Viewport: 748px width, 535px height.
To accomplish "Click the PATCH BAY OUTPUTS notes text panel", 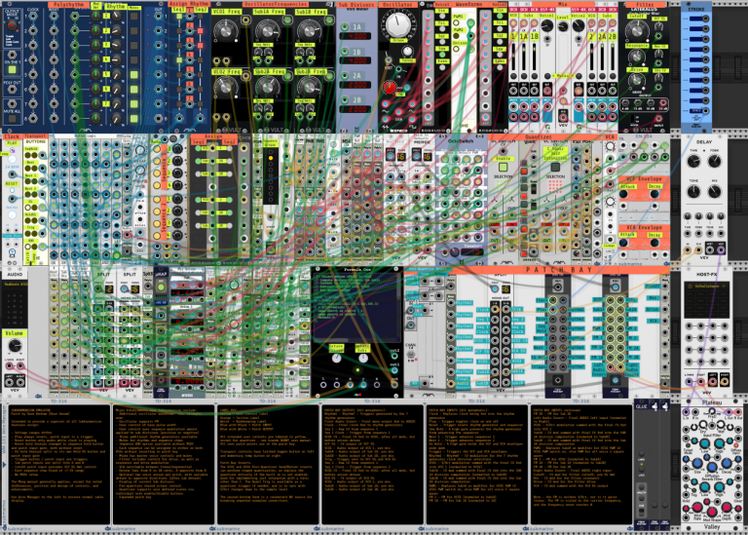I will point(372,464).
